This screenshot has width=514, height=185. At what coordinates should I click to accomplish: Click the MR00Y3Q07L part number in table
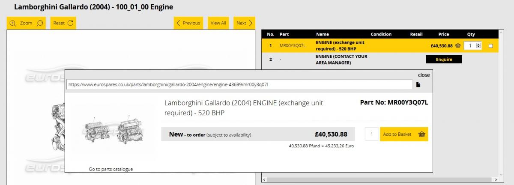pyautogui.click(x=293, y=46)
